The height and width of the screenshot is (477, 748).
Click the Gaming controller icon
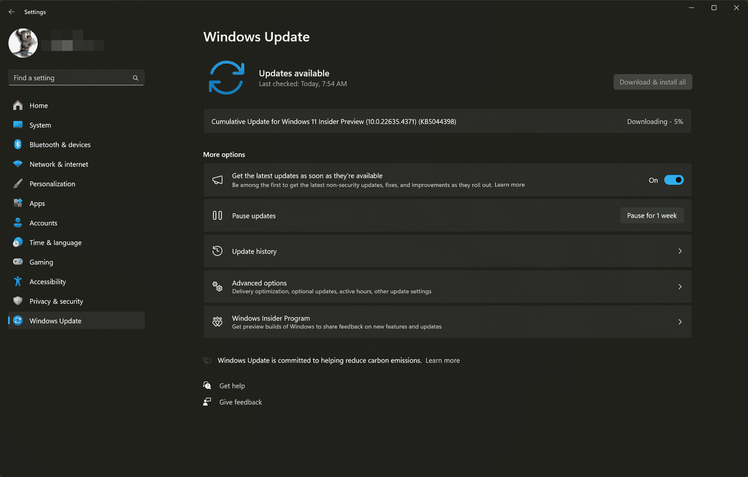(18, 262)
